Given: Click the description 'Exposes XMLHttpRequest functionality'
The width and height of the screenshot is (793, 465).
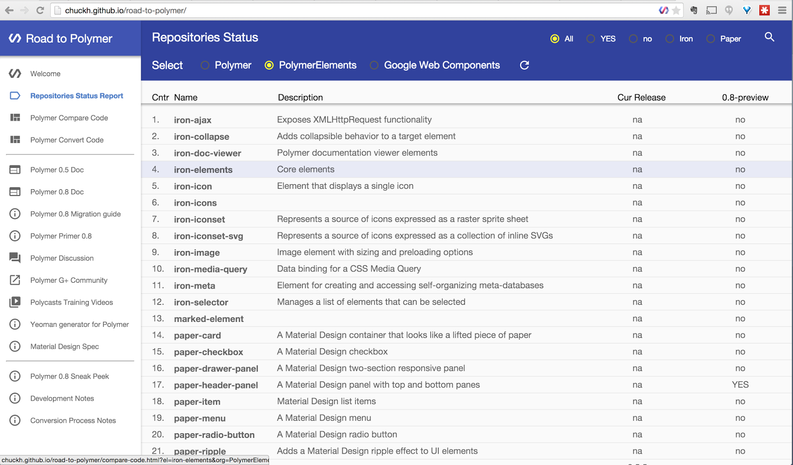Looking at the screenshot, I should [x=354, y=120].
